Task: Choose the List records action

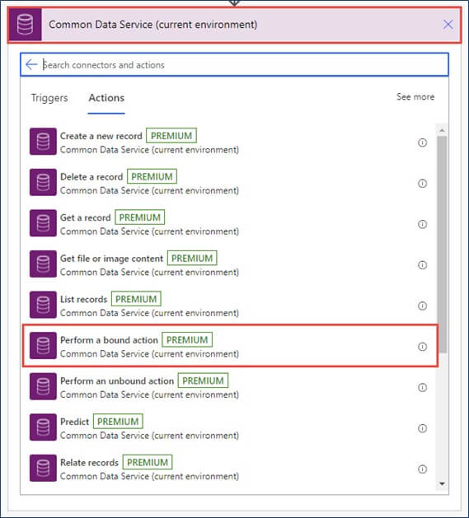Action: click(x=230, y=306)
